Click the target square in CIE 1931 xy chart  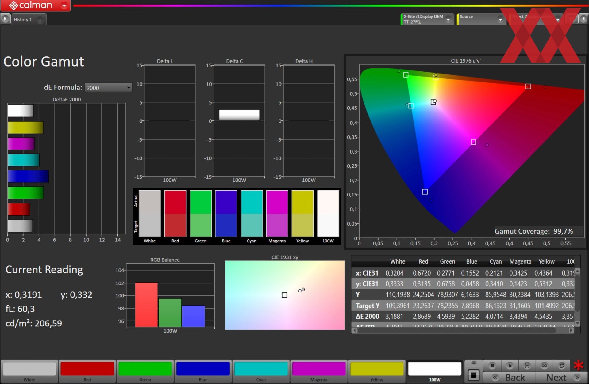click(x=284, y=295)
